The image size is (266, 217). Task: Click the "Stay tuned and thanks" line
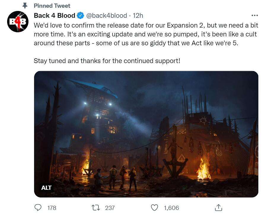click(107, 61)
